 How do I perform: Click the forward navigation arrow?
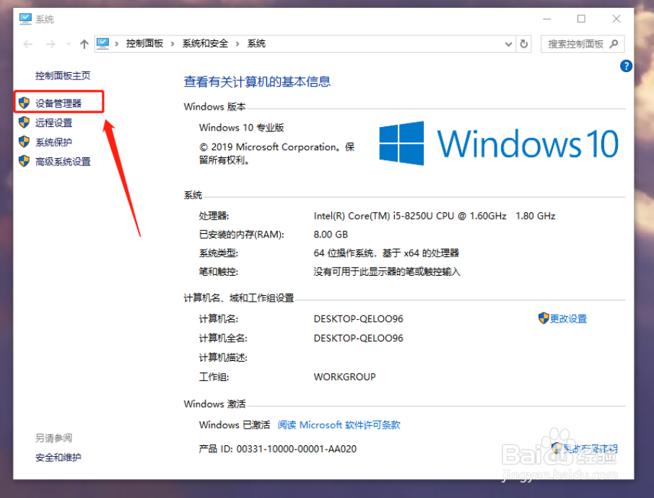[x=51, y=44]
